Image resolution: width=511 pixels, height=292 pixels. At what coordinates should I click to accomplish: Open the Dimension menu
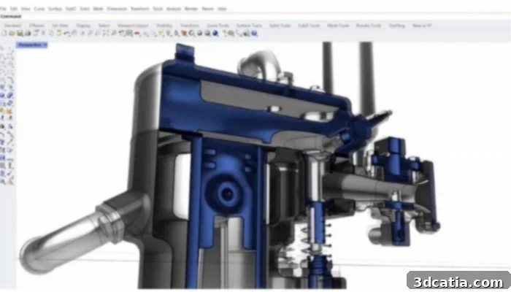(x=117, y=9)
